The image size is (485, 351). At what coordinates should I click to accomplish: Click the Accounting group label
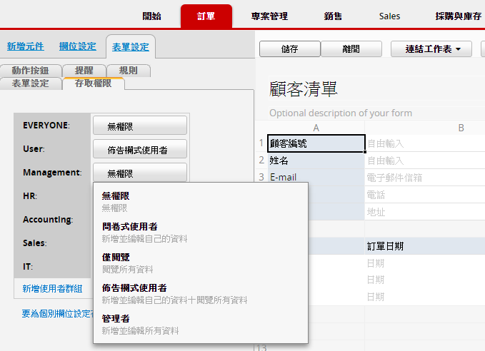click(x=48, y=220)
